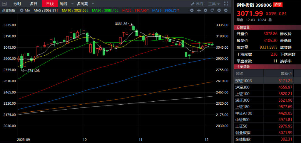The image size is (301, 143).
Task: Switch to the 分时 tab
Action: [x=17, y=4]
